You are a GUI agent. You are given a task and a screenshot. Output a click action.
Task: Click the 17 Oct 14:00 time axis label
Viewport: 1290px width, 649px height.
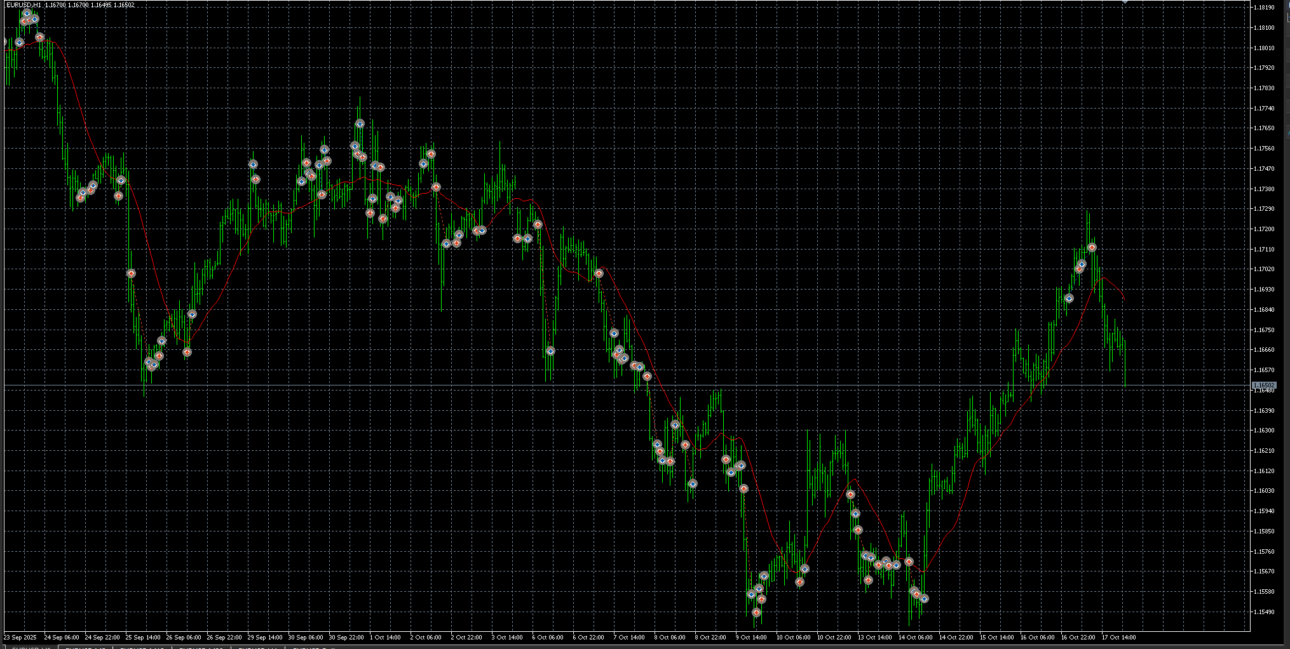[x=1119, y=637]
